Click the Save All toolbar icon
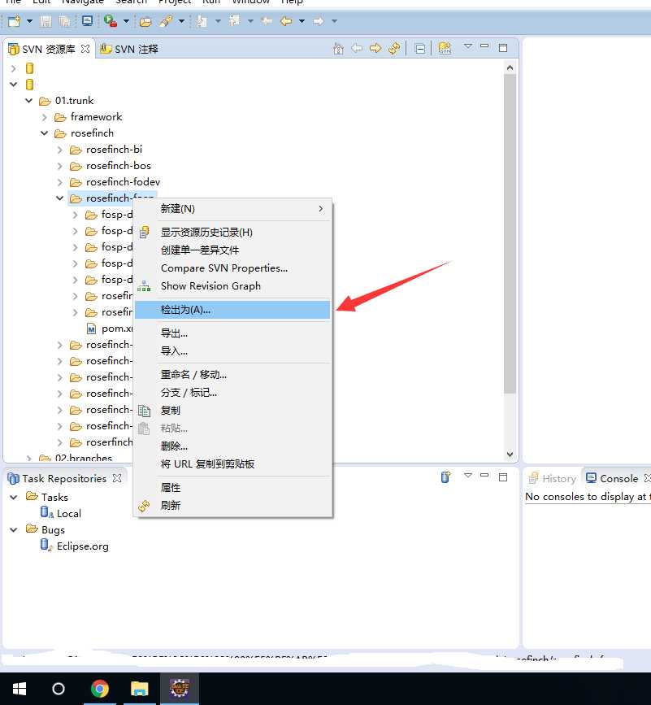The height and width of the screenshot is (705, 651). [x=65, y=21]
